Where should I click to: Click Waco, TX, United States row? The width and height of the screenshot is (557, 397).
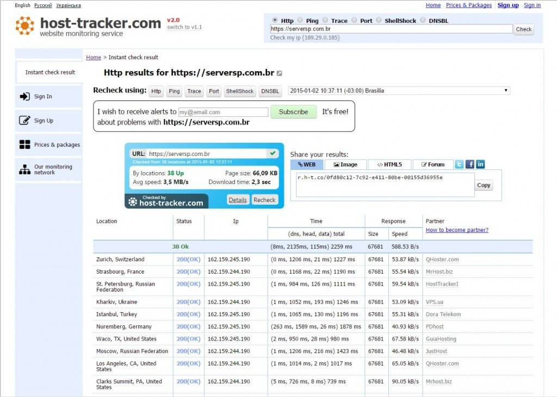click(313, 339)
